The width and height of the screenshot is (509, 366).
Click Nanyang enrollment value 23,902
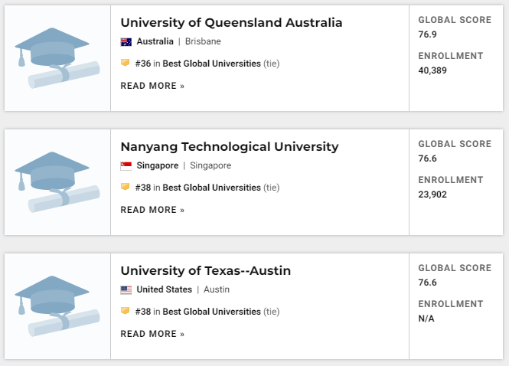(432, 194)
